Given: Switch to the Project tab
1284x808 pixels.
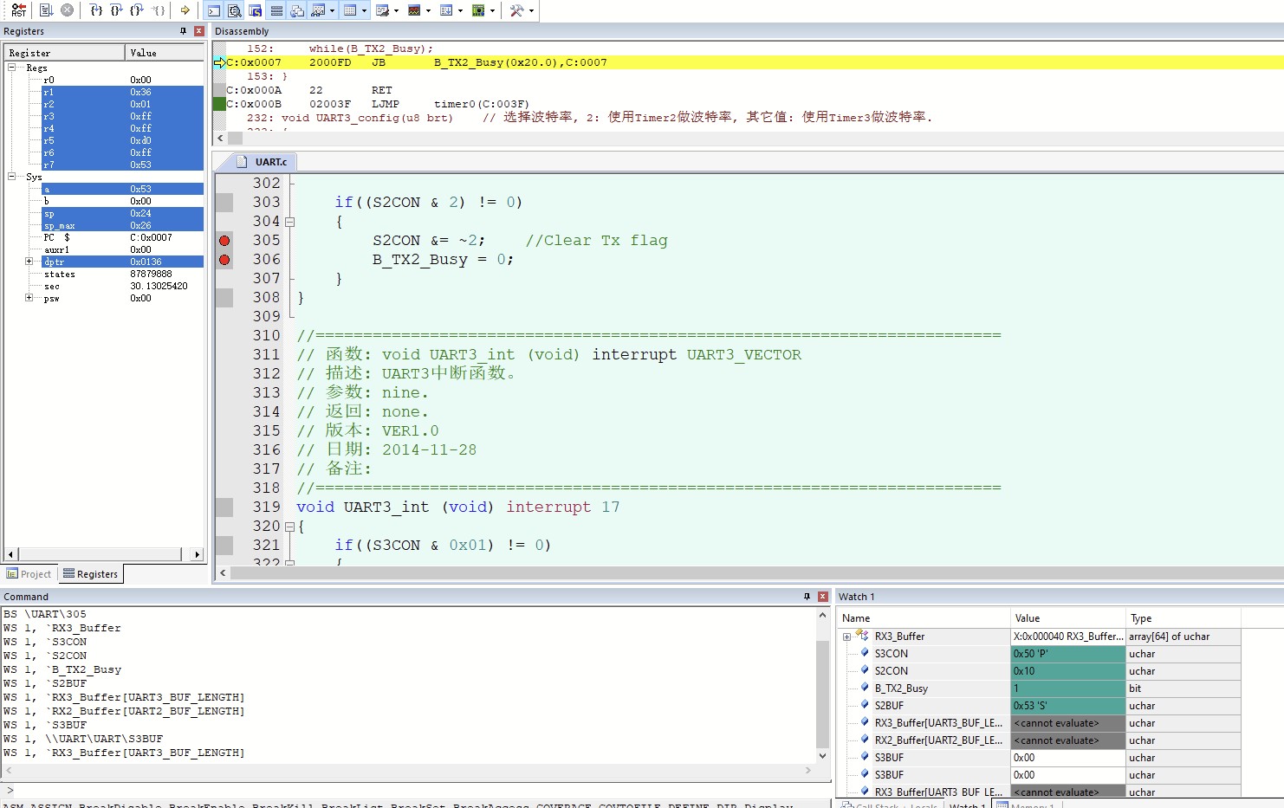Looking at the screenshot, I should coord(29,574).
